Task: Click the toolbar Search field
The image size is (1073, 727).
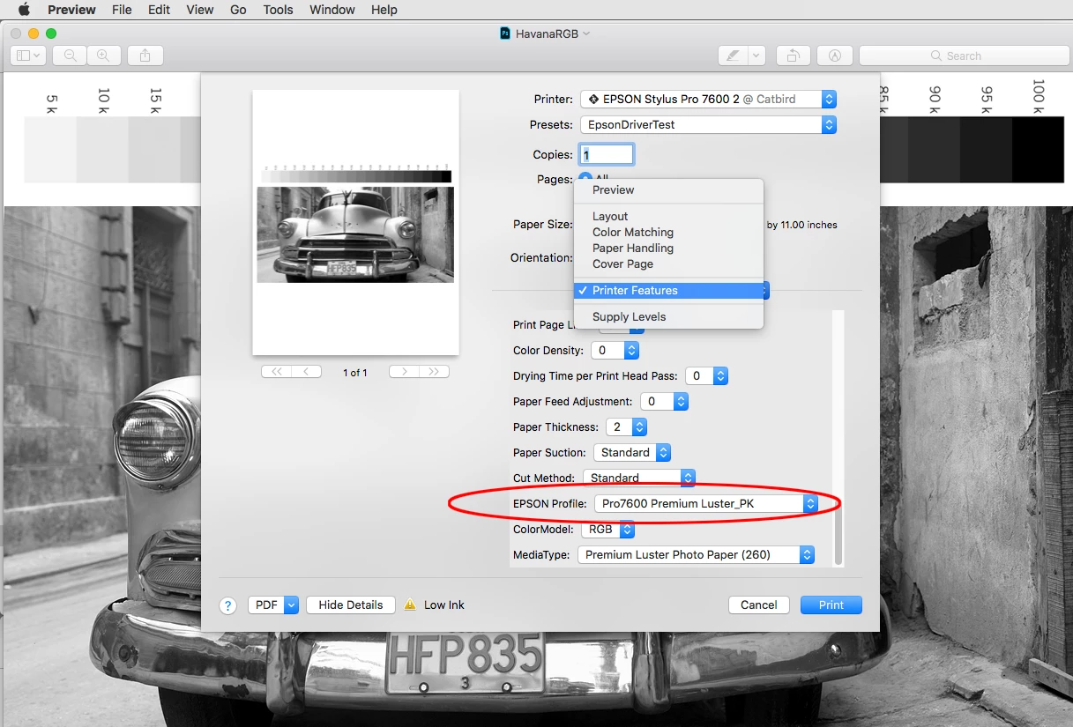Action: pyautogui.click(x=964, y=56)
